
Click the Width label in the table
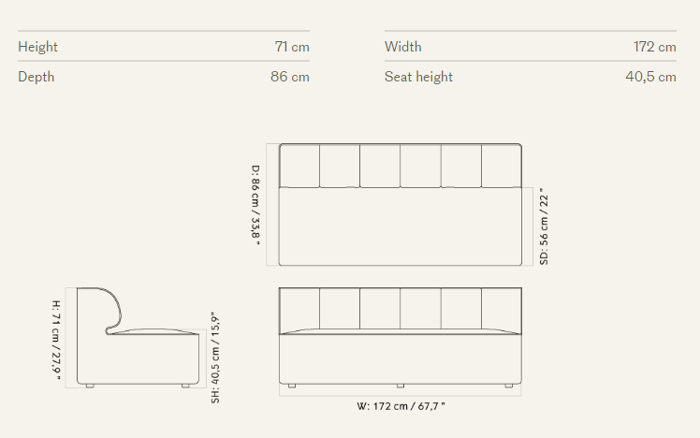click(403, 47)
